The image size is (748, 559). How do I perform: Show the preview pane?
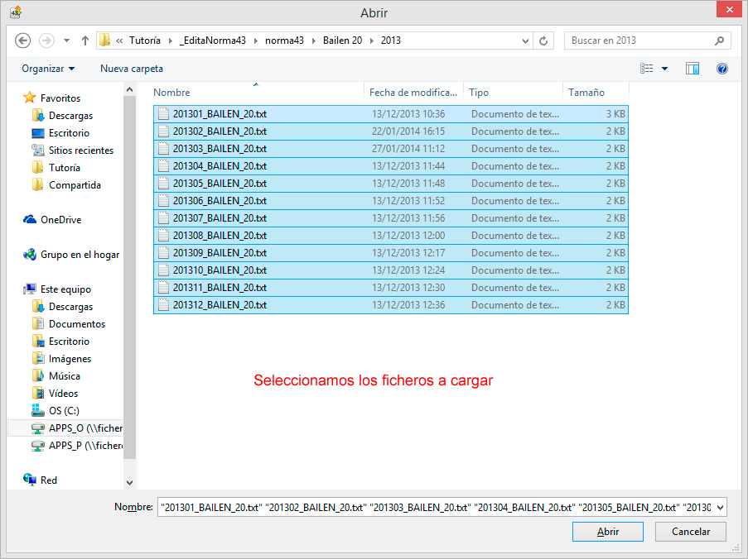click(x=693, y=69)
